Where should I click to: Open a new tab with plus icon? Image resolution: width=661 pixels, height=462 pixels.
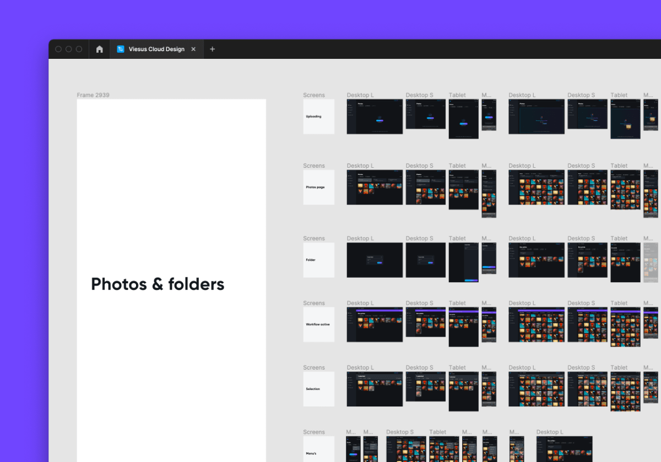[212, 49]
